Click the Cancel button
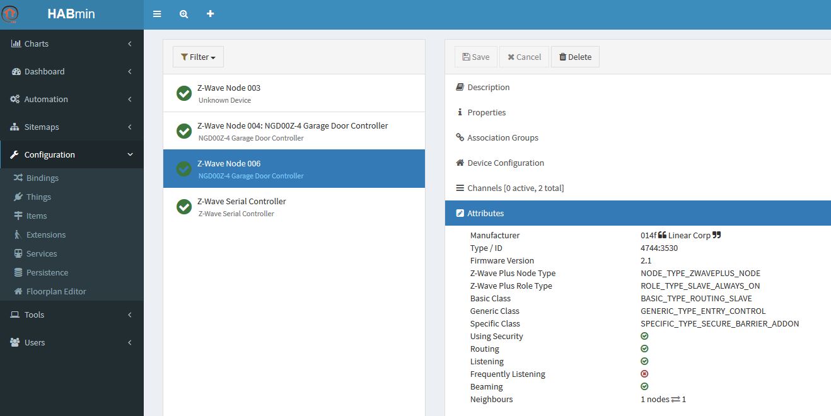The image size is (831, 416). pos(524,57)
